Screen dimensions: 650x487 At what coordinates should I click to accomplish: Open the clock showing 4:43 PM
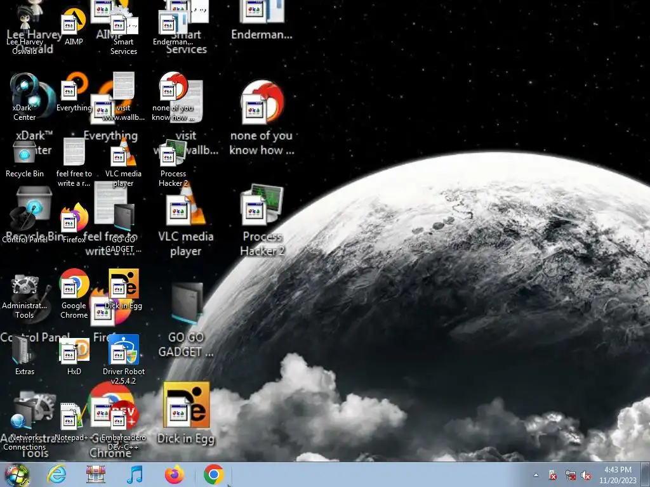point(618,475)
